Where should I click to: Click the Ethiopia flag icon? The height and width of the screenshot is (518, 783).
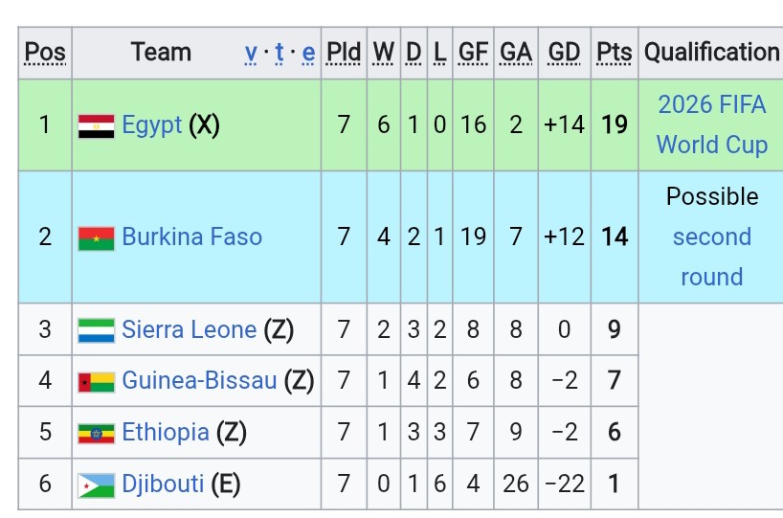(97, 434)
